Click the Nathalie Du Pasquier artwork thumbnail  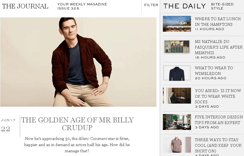point(177,47)
